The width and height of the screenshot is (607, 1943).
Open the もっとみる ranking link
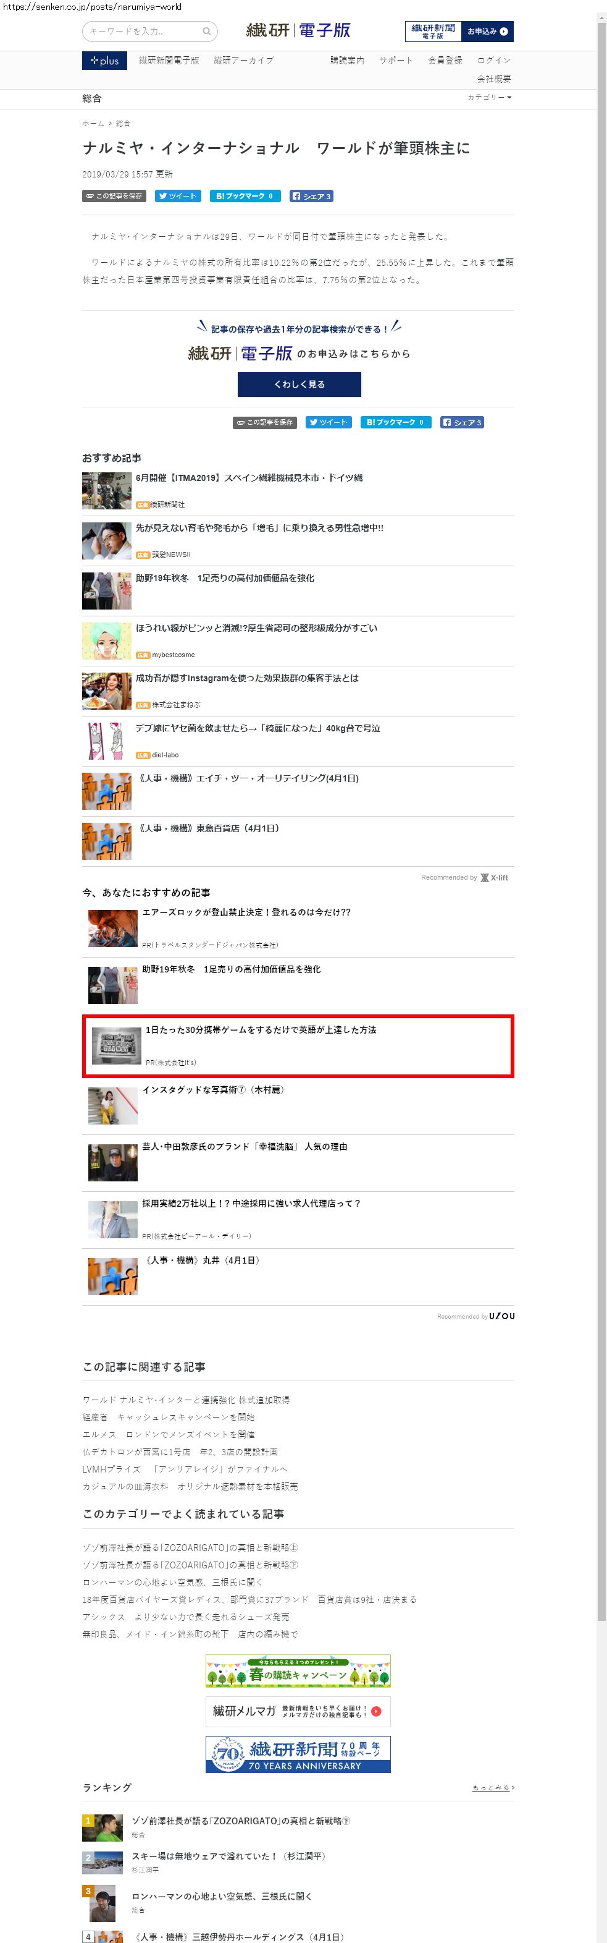pos(493,1788)
